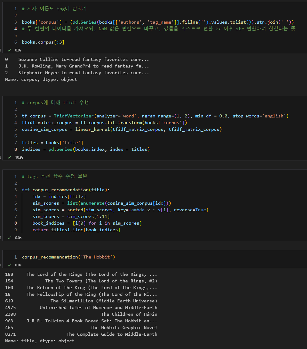Click the indices = pd.Series line
Image resolution: width=307 pixels, height=349 pixels.
pos(86,149)
